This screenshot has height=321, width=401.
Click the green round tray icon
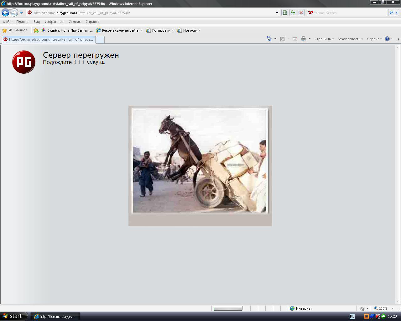click(383, 317)
